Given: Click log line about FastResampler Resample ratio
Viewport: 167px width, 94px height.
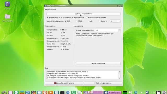Looking at the screenshot, I should coord(74,78).
